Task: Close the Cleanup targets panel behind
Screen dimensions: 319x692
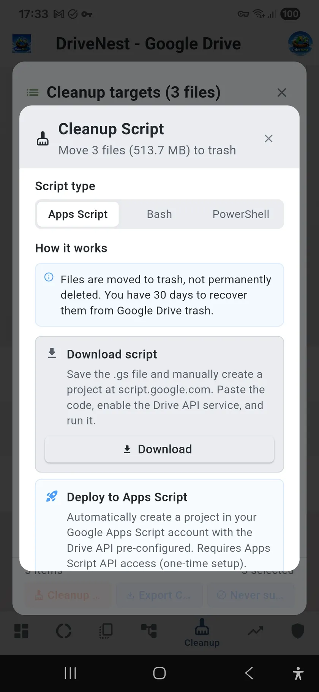Action: click(x=282, y=92)
